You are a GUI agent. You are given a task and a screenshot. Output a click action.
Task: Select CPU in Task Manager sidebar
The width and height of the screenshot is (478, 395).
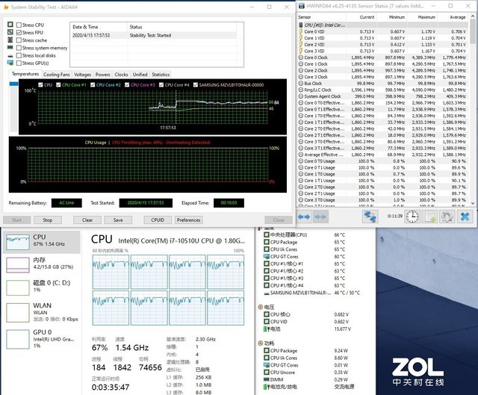(42, 242)
